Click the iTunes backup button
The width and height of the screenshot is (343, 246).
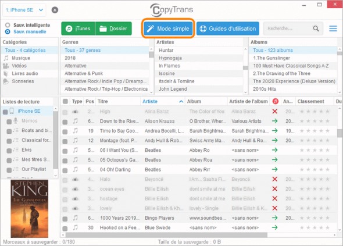(78, 28)
